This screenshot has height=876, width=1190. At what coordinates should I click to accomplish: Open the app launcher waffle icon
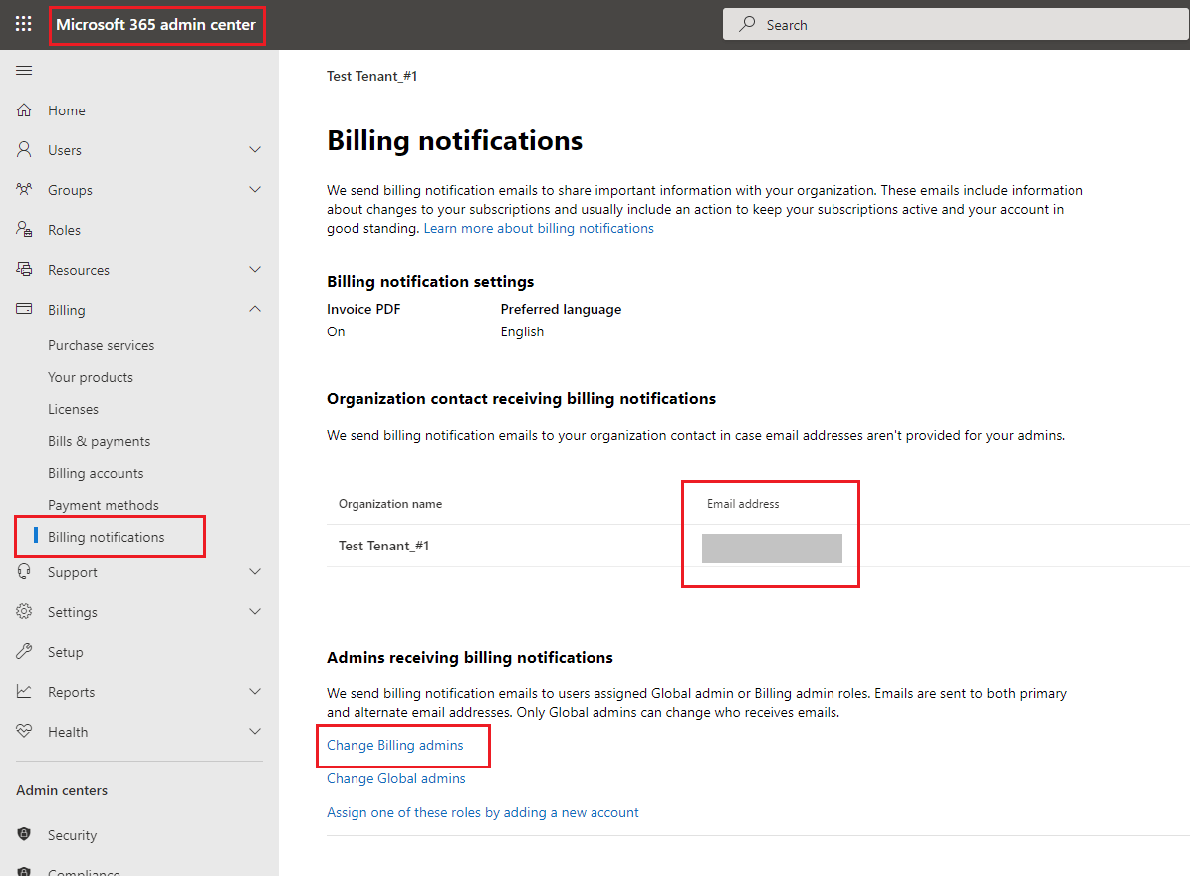click(24, 24)
